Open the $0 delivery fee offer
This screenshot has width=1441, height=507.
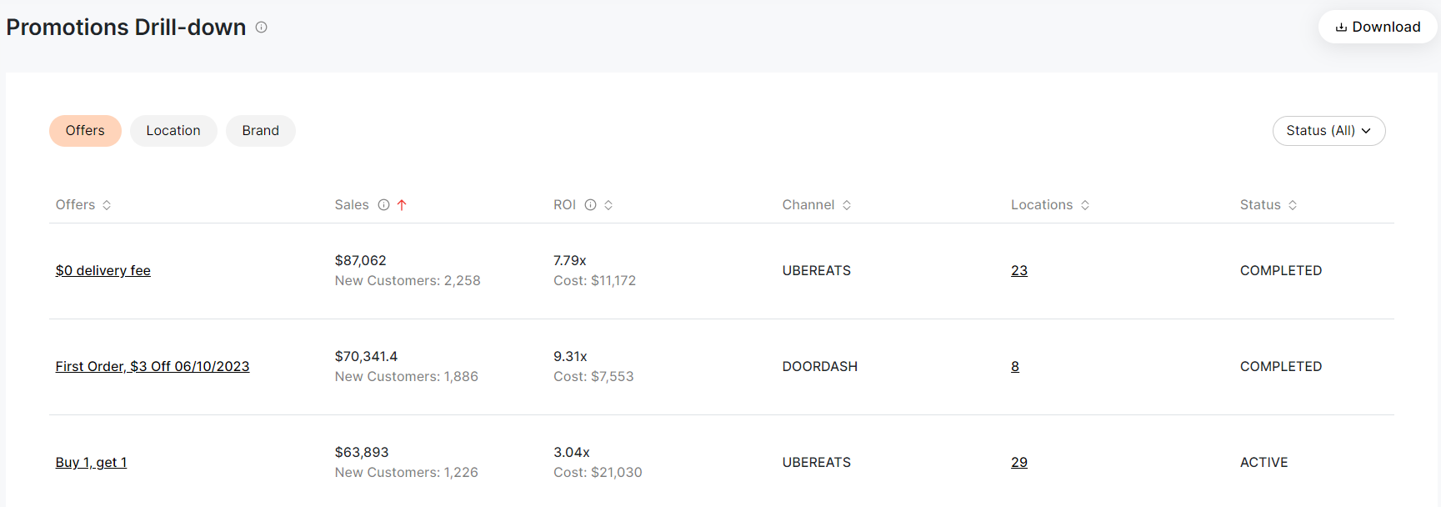click(103, 271)
